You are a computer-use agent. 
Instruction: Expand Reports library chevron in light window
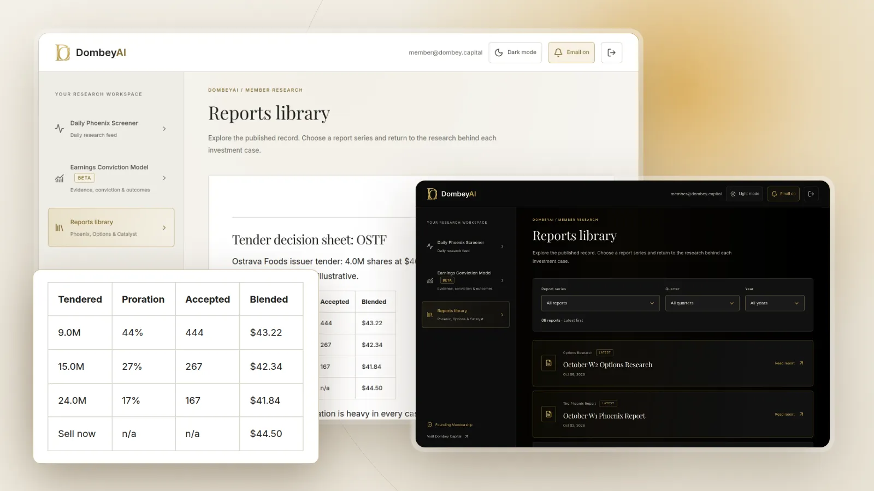(x=164, y=228)
